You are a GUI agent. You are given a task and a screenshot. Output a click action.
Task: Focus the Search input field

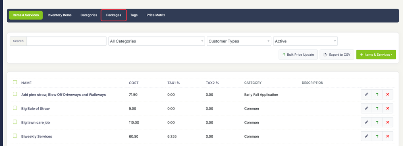pos(66,41)
